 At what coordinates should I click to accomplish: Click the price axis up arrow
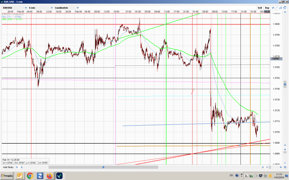(x=285, y=12)
